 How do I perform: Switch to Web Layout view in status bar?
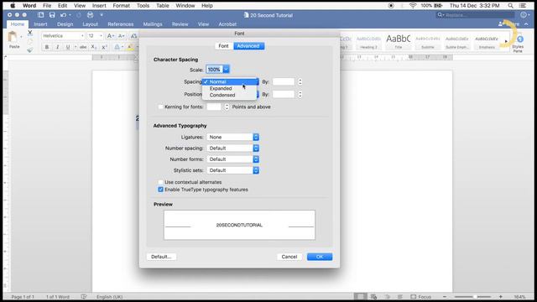coord(373,296)
